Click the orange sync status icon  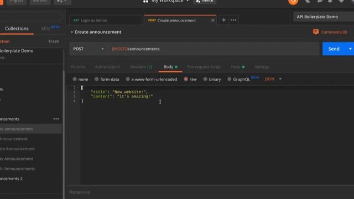[293, 2]
